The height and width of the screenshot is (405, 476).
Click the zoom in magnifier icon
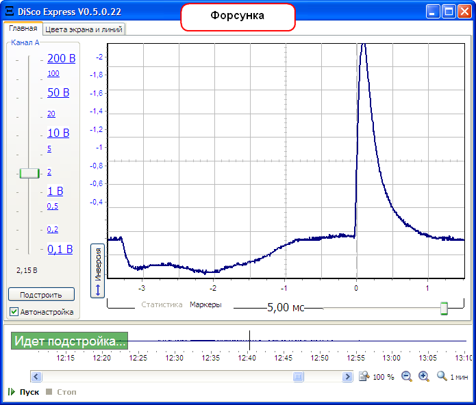tap(423, 376)
